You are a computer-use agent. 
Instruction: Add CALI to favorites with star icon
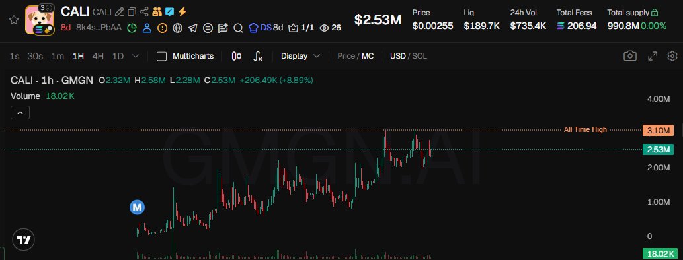pyautogui.click(x=14, y=20)
